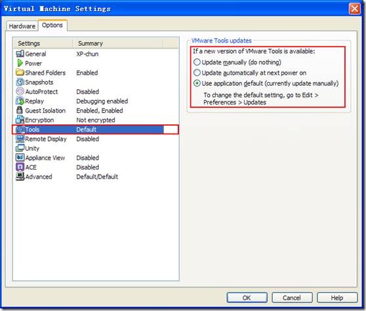Click the Replay icon
The height and width of the screenshot is (311, 366).
tap(20, 101)
